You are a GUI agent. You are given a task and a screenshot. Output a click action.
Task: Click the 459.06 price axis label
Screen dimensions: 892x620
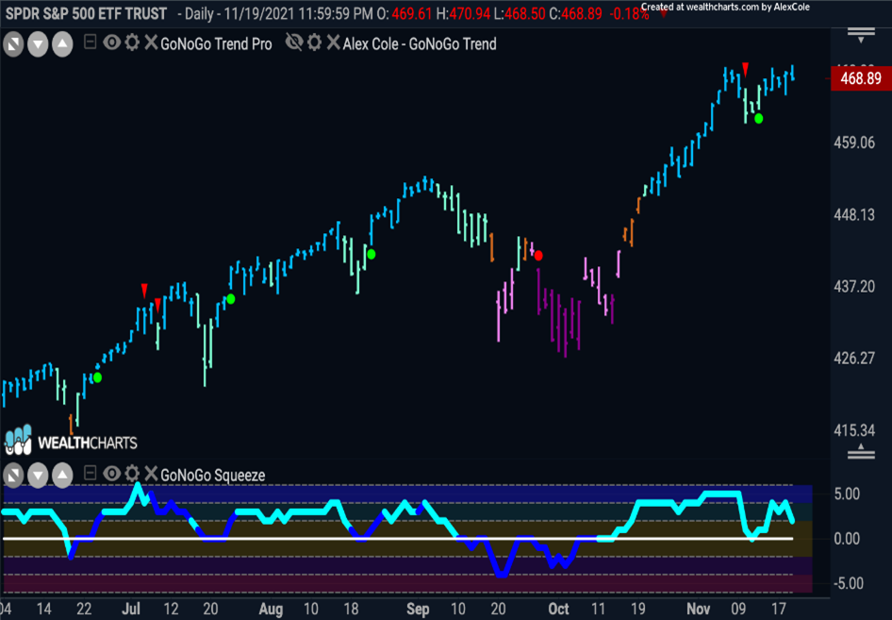pyautogui.click(x=854, y=142)
